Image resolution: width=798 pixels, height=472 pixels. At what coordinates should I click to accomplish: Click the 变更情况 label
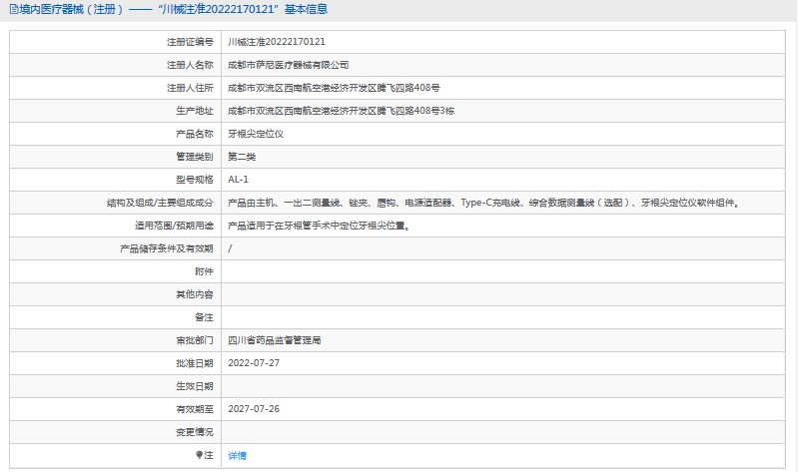coord(195,432)
